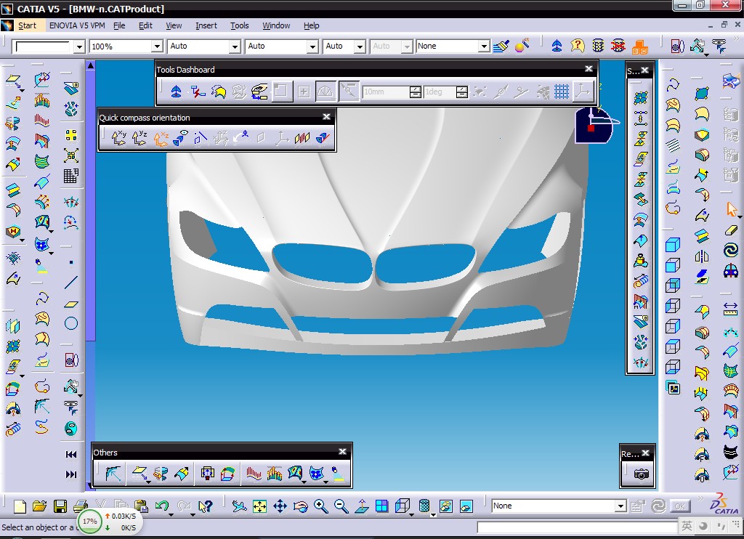Viewport: 744px width, 539px height.
Task: Click the Paint brush icon in top toolbar
Action: [x=501, y=46]
